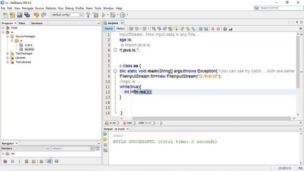Switch to the Services tab
The height and width of the screenshot is (171, 304).
click(37, 23)
